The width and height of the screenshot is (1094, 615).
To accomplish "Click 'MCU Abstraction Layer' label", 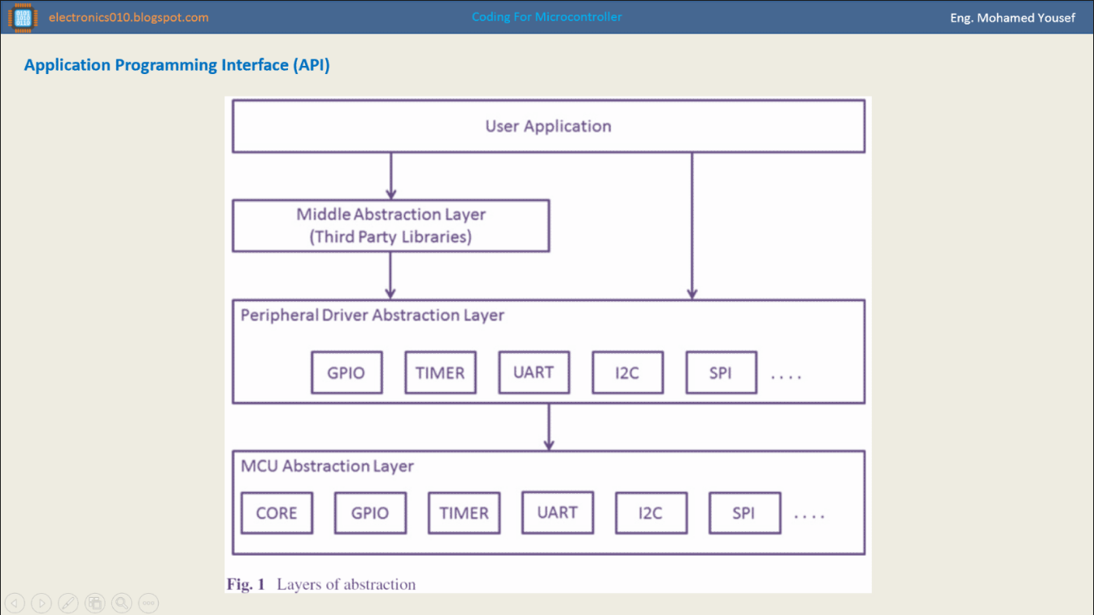I will [x=327, y=466].
